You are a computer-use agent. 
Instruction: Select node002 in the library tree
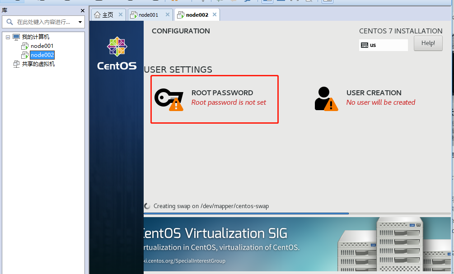click(42, 55)
